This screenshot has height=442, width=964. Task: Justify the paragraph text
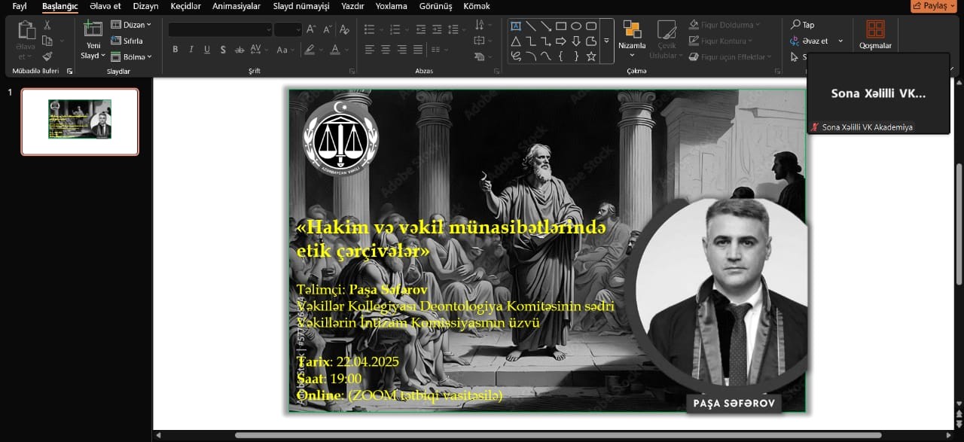point(417,50)
